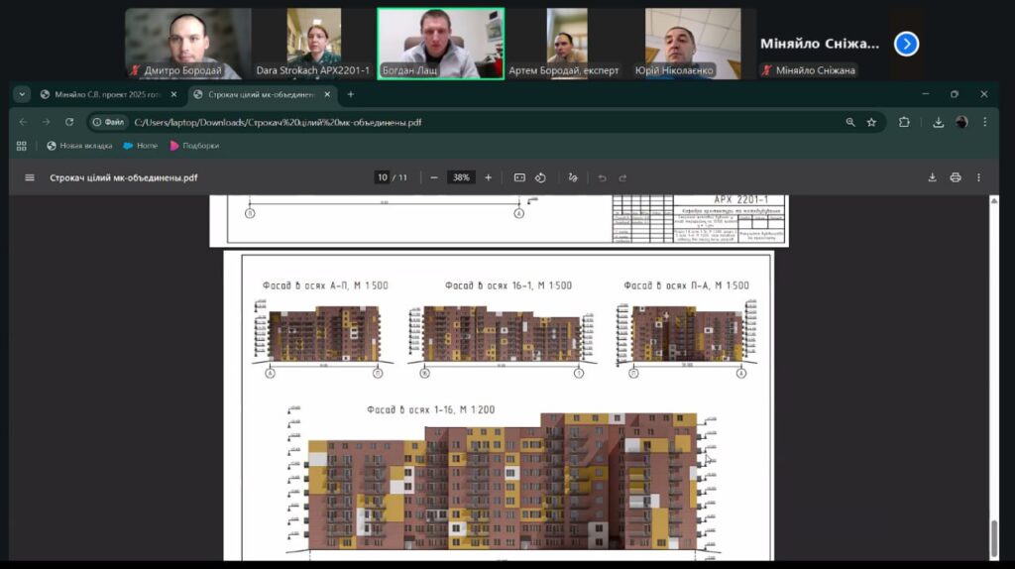
Task: Bookmark this page with the star icon
Action: (x=871, y=122)
